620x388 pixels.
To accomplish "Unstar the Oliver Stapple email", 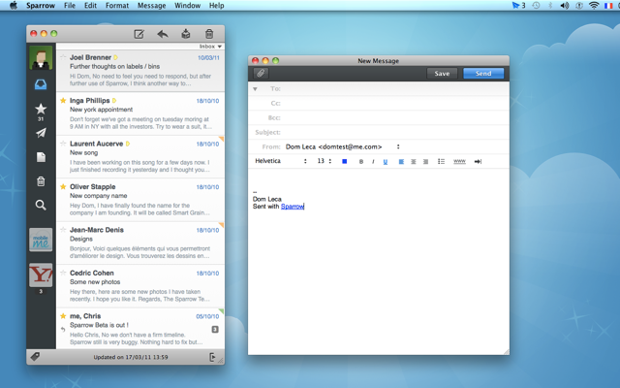I will click(63, 186).
